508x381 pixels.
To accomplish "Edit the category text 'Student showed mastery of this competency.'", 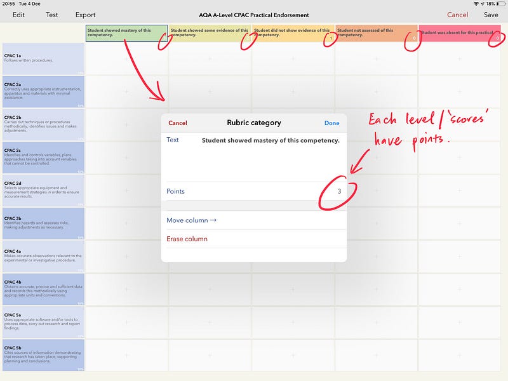I will pos(271,140).
